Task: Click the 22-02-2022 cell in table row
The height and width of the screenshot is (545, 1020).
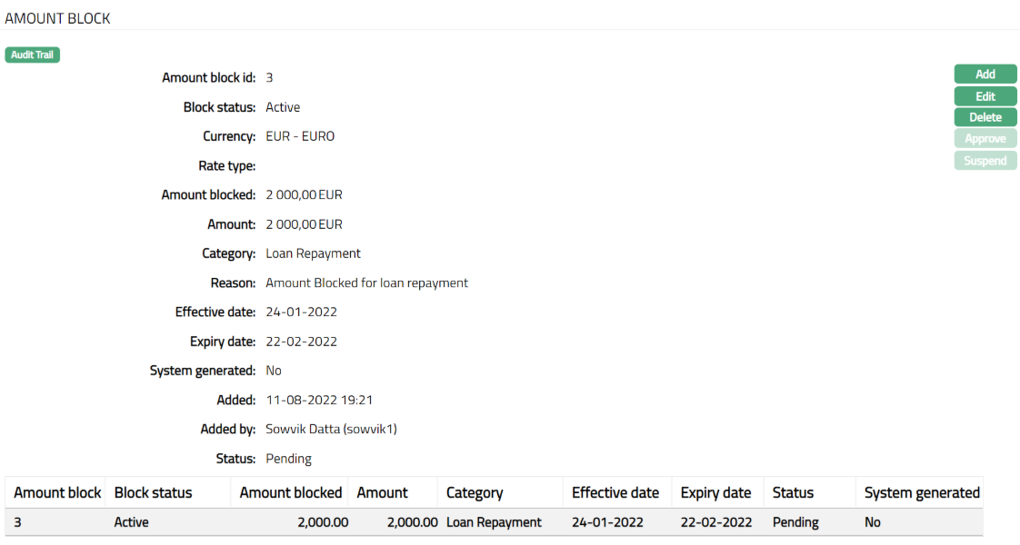Action: (x=716, y=522)
